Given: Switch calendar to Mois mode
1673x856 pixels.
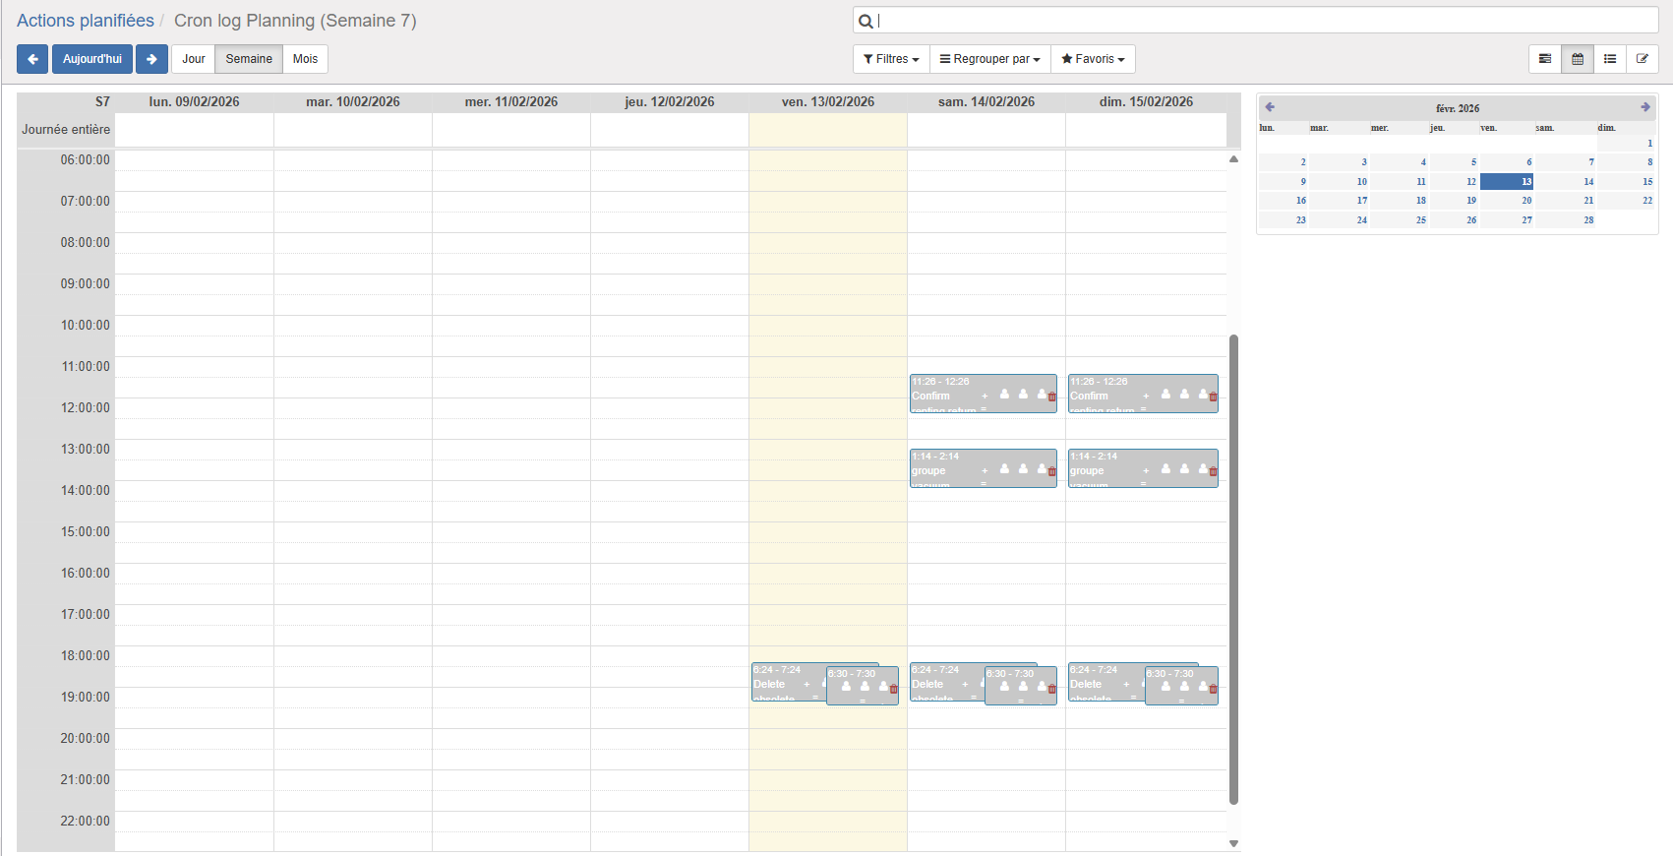Looking at the screenshot, I should [305, 59].
